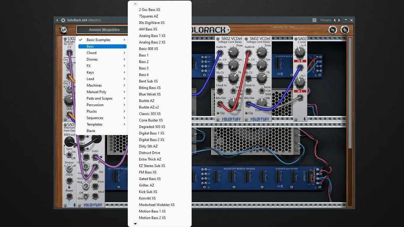Click the Fb CV jack on first VCDel
The width and height of the screenshot is (404, 227).
220,78
